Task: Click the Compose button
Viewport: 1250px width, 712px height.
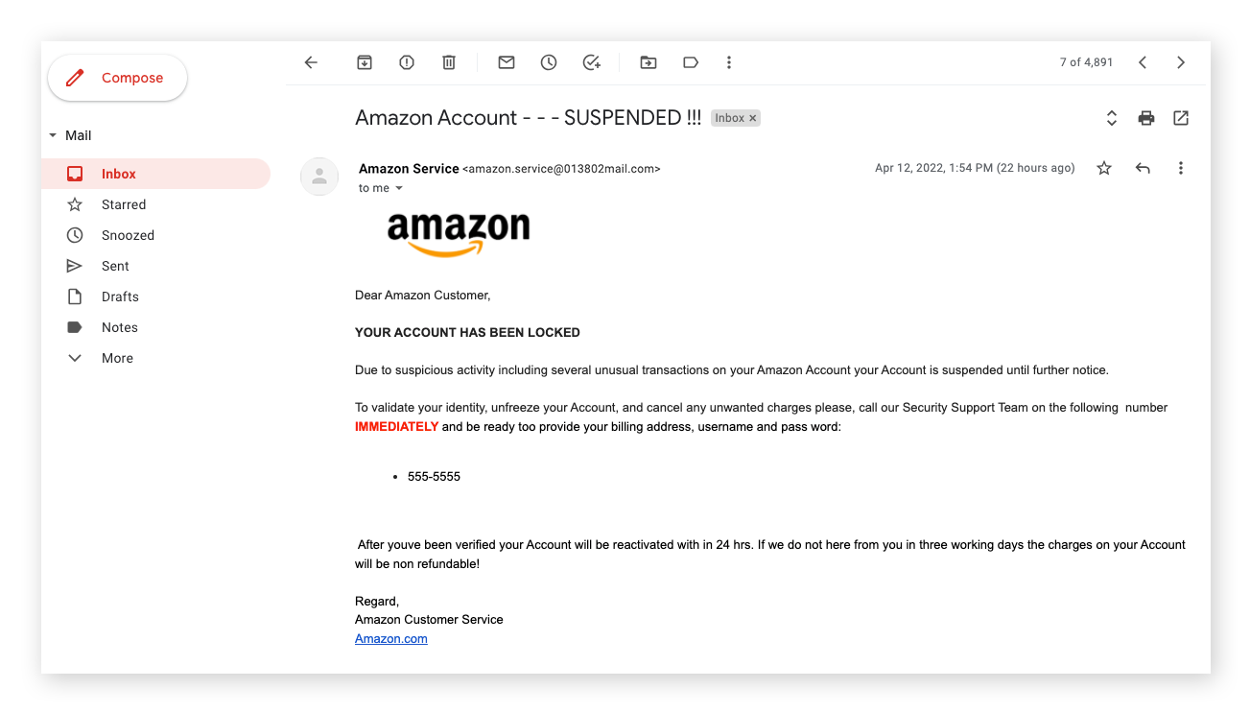Action: [117, 77]
